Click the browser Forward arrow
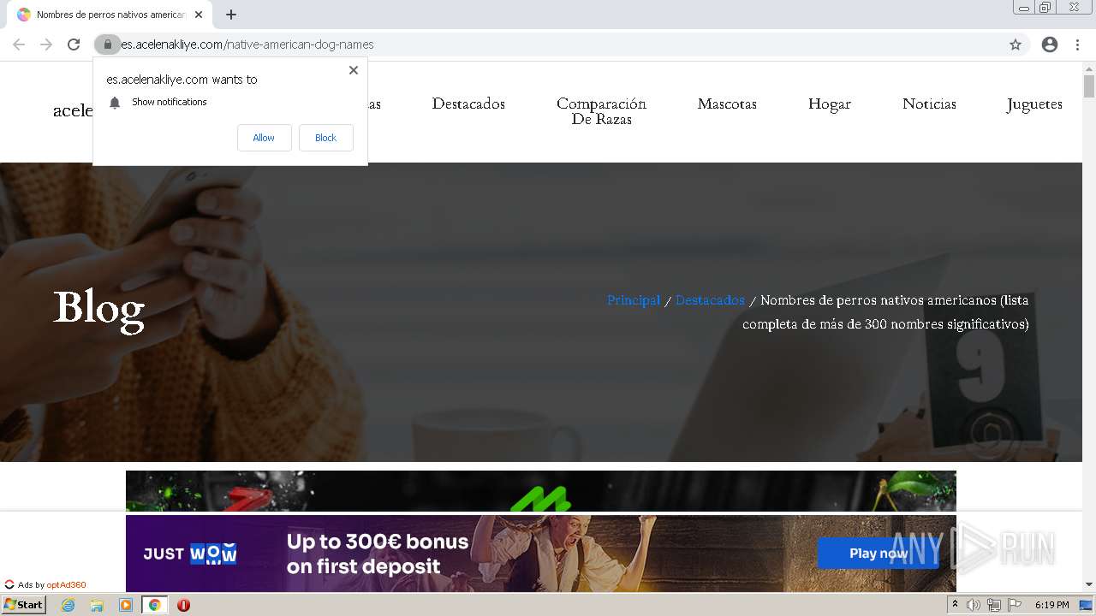Image resolution: width=1096 pixels, height=616 pixels. pyautogui.click(x=46, y=44)
